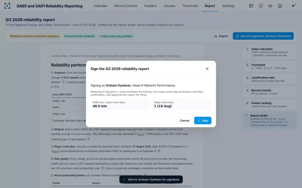Switch to the Record checks tab
This screenshot has width=302, height=188.
tap(126, 6)
